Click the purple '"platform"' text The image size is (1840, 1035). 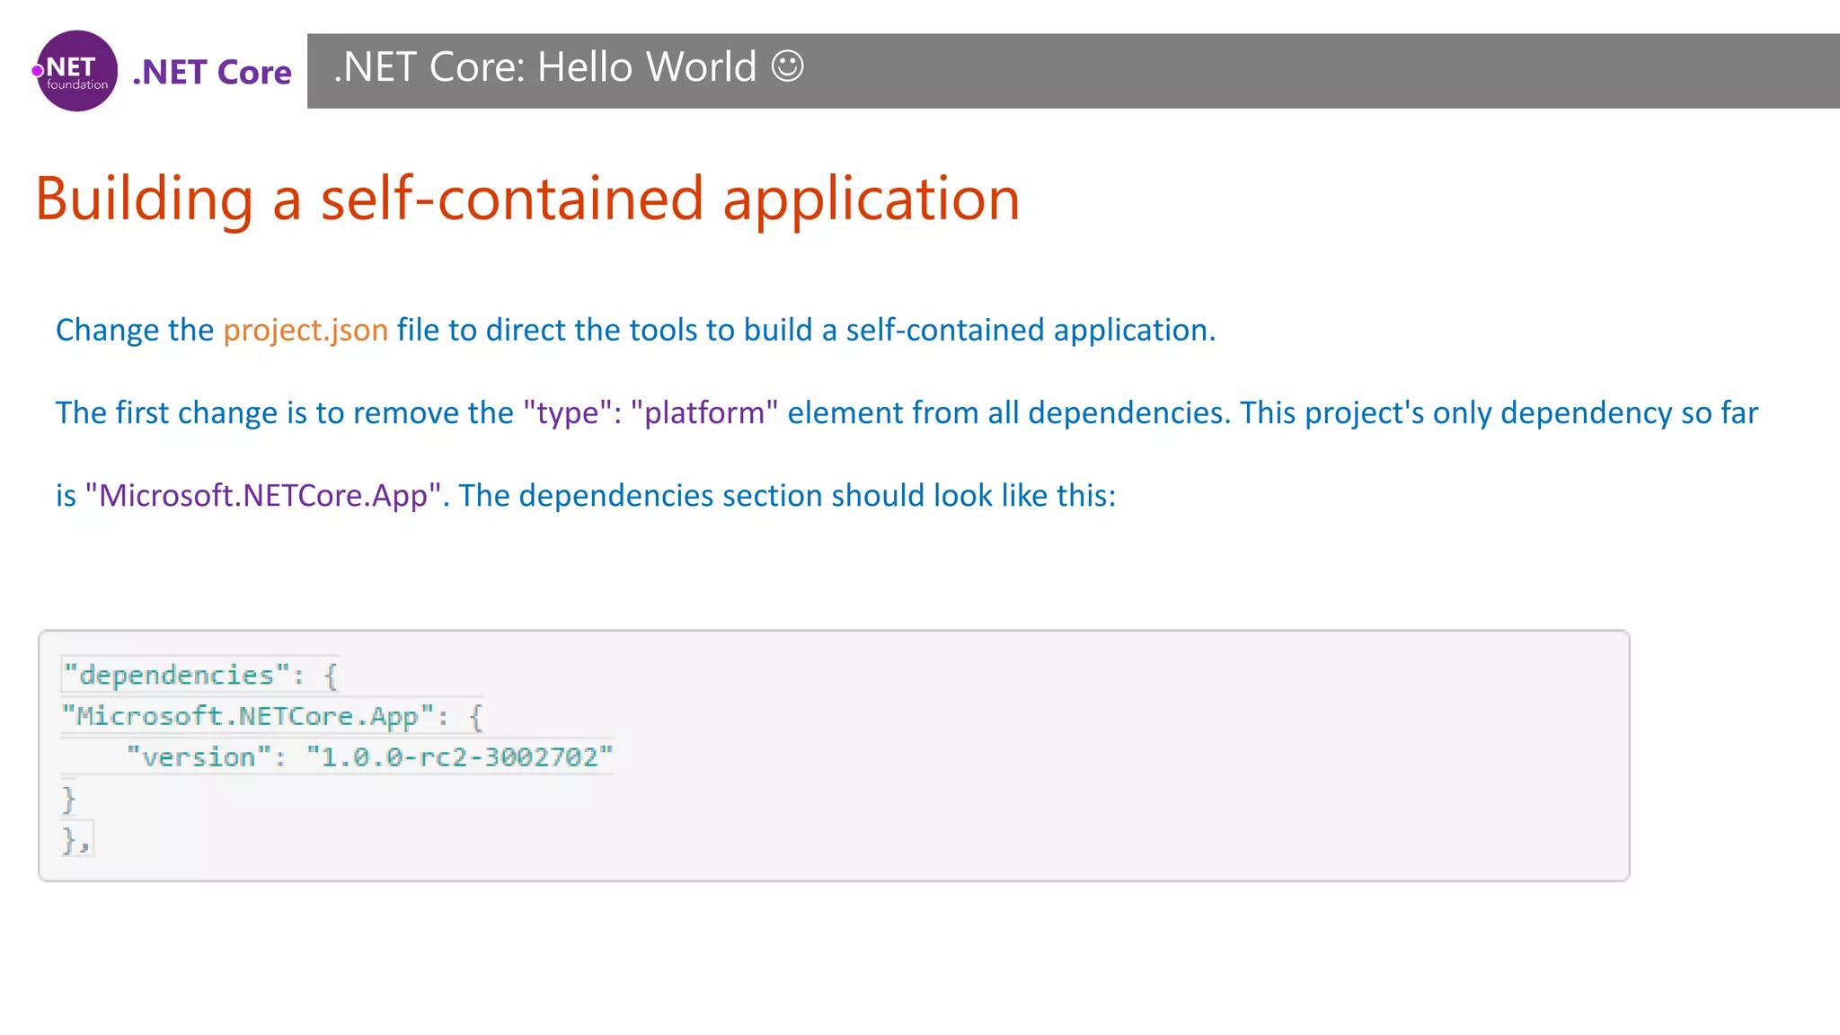pyautogui.click(x=704, y=412)
